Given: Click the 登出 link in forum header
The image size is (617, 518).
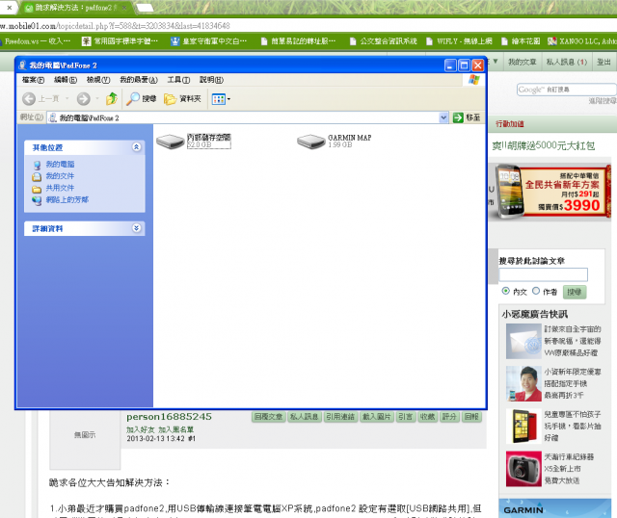Looking at the screenshot, I should click(604, 62).
